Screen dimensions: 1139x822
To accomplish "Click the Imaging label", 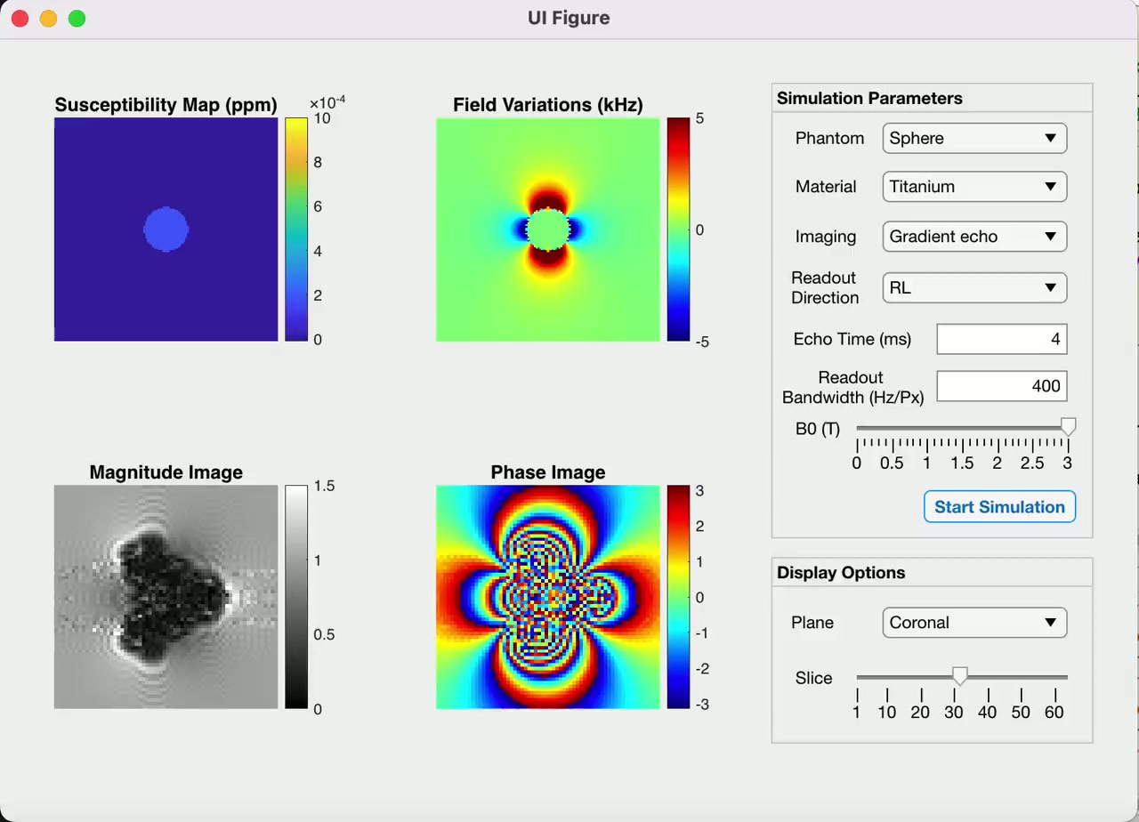I will pyautogui.click(x=826, y=237).
